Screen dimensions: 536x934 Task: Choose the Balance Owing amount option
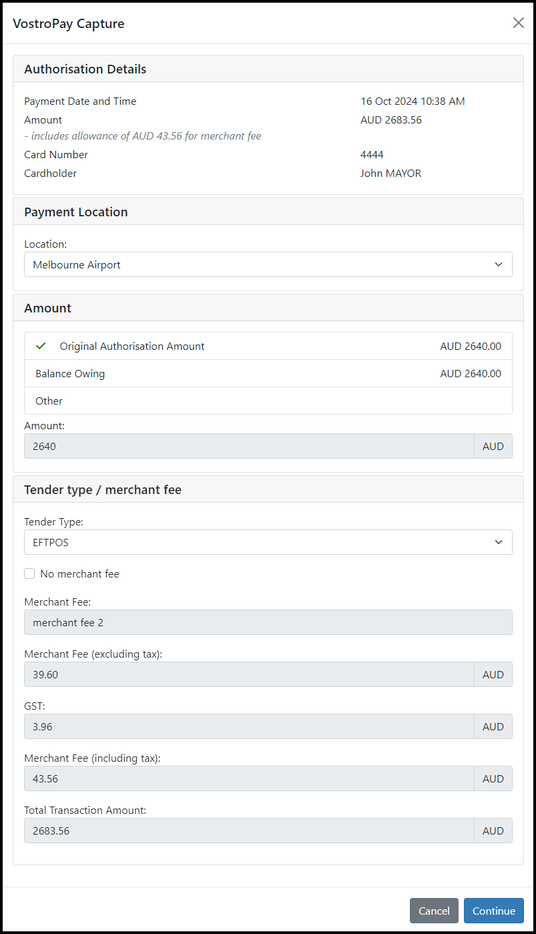coord(268,373)
